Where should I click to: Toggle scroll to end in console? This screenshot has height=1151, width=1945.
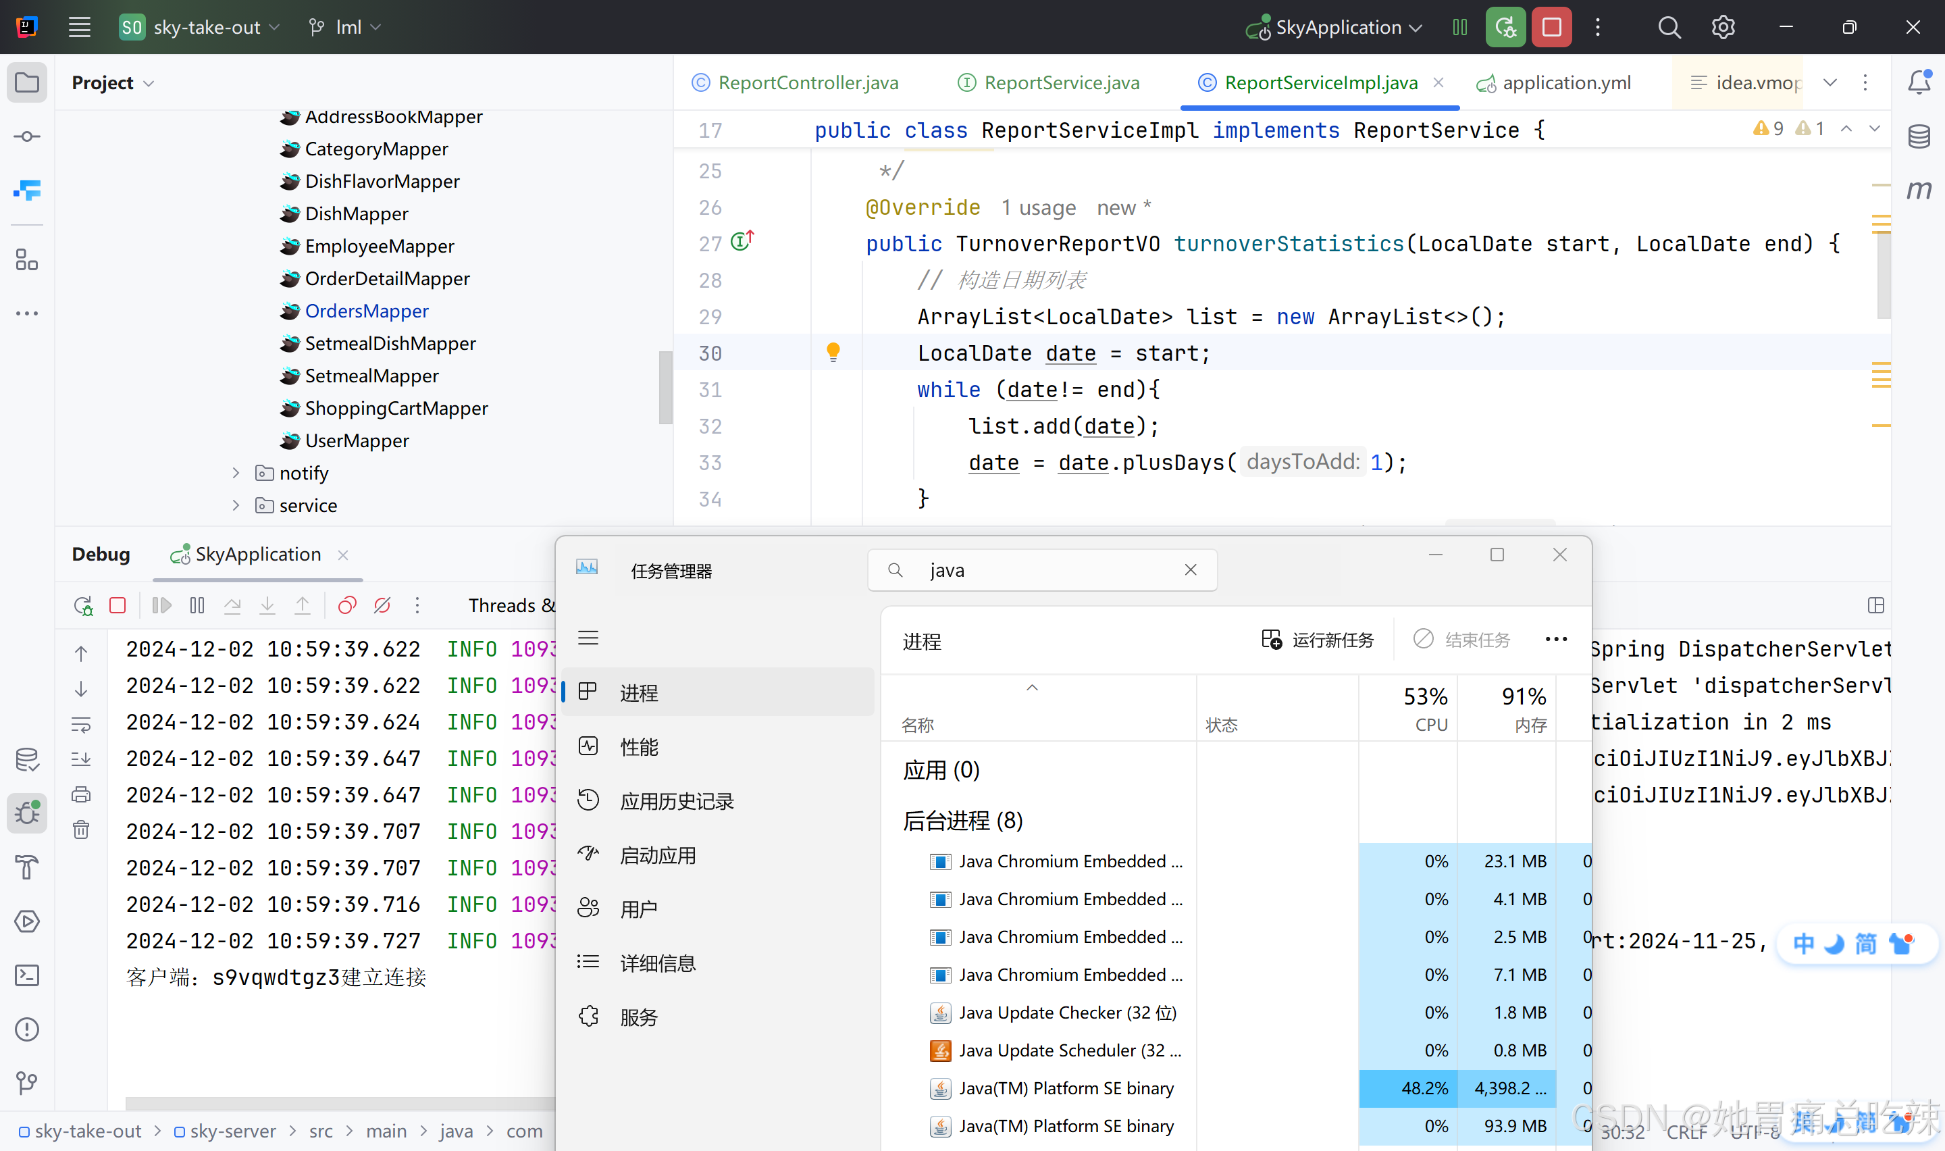click(x=80, y=759)
